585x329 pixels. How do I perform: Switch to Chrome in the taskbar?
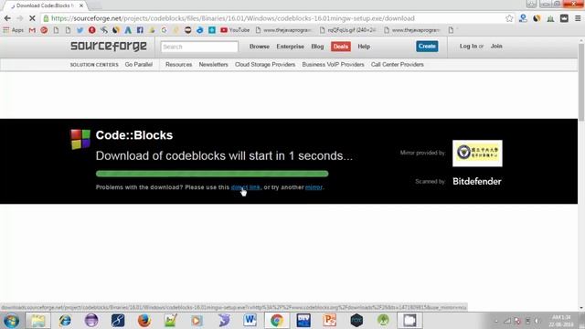click(276, 321)
